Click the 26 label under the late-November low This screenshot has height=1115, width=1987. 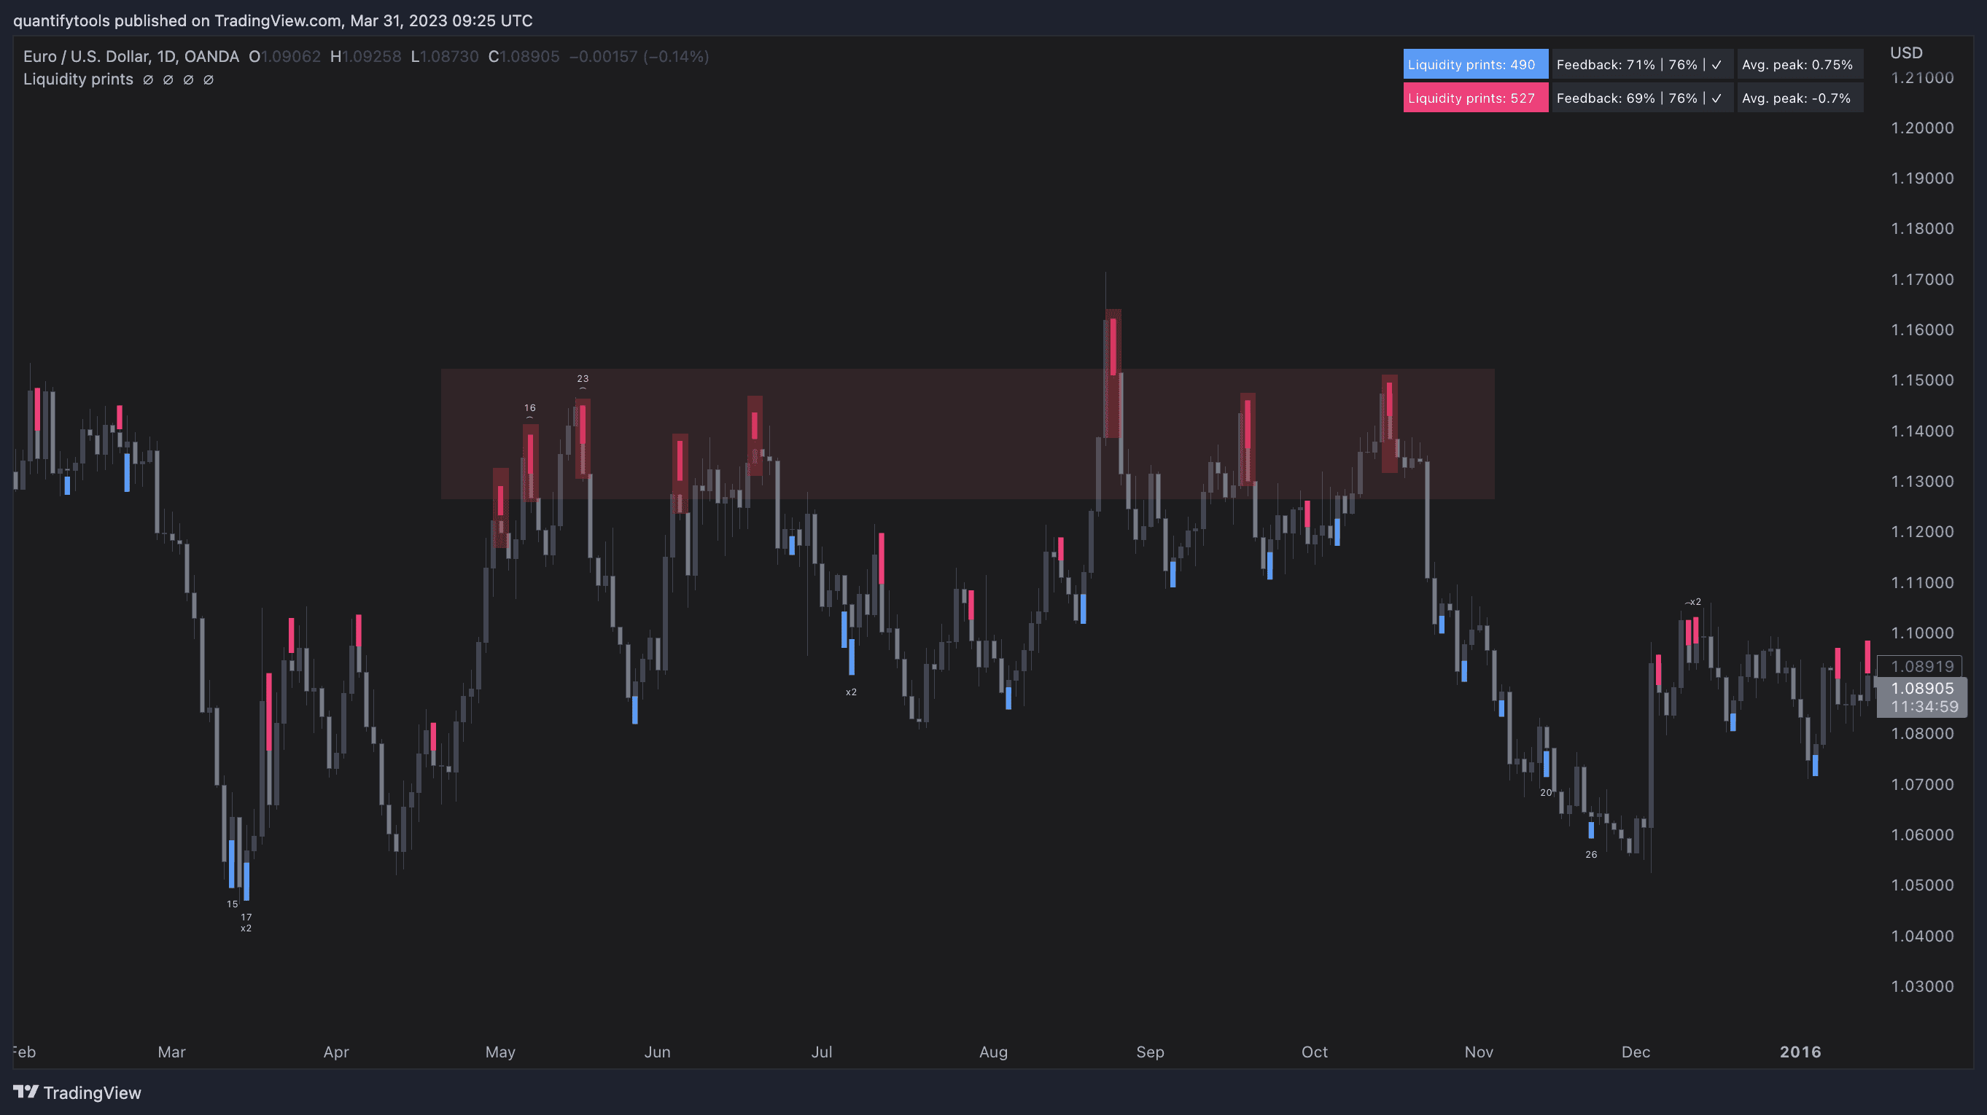pyautogui.click(x=1590, y=854)
